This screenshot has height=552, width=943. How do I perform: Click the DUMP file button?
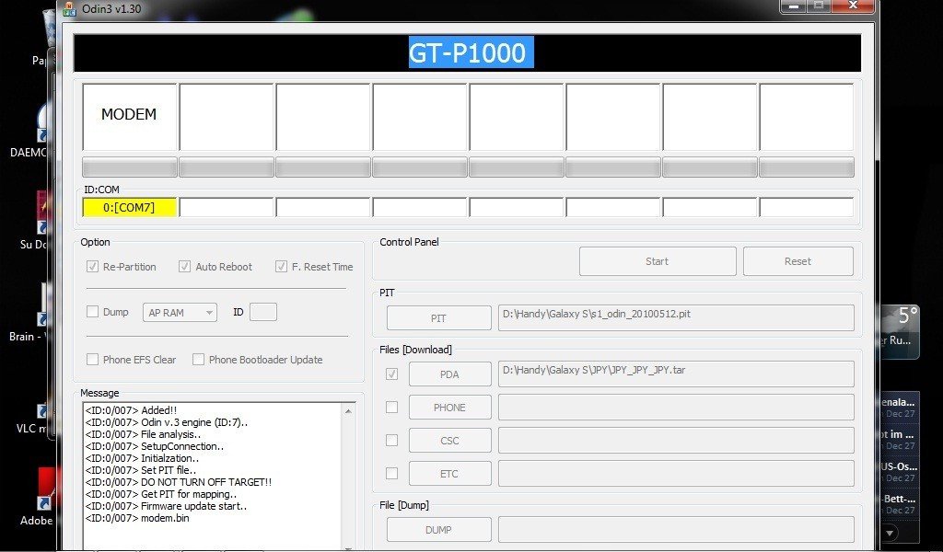(x=438, y=530)
